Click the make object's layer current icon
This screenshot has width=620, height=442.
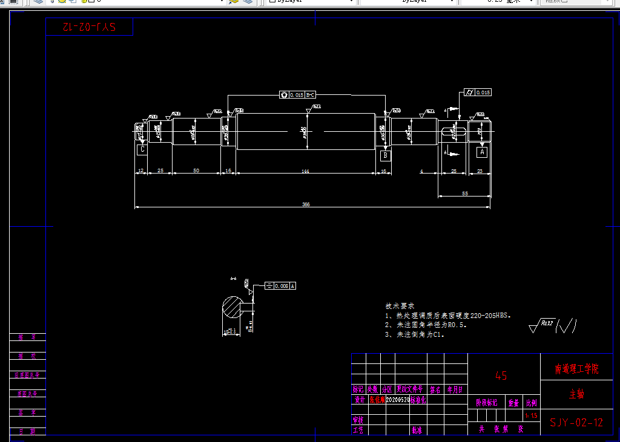[x=234, y=1]
